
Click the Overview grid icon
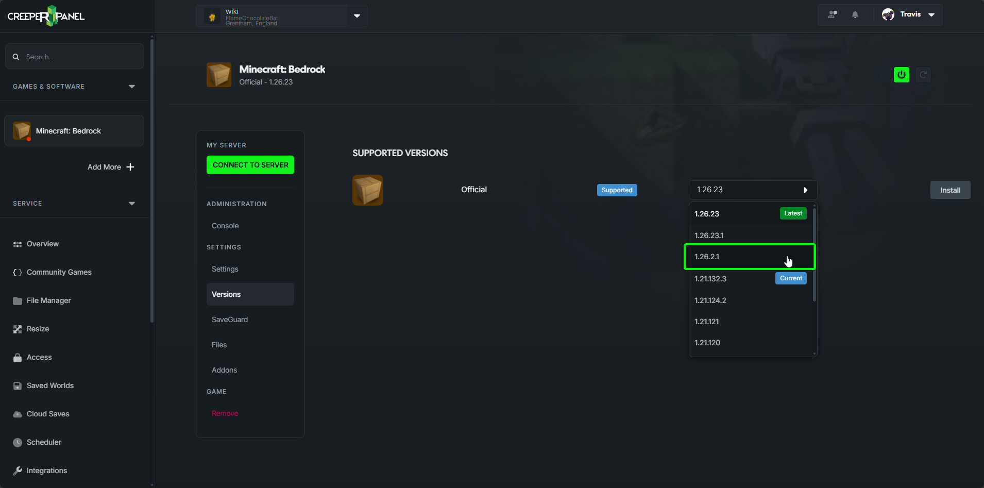(x=18, y=244)
